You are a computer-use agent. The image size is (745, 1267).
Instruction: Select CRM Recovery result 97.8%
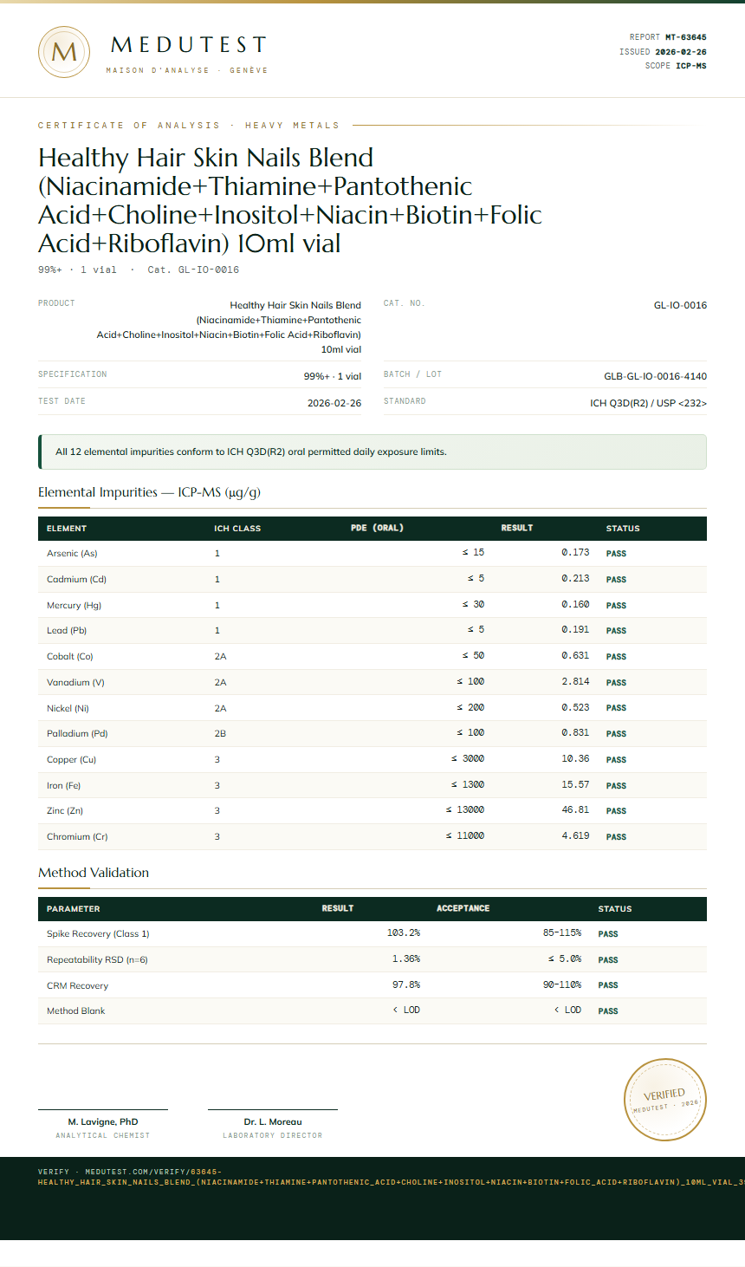[406, 984]
